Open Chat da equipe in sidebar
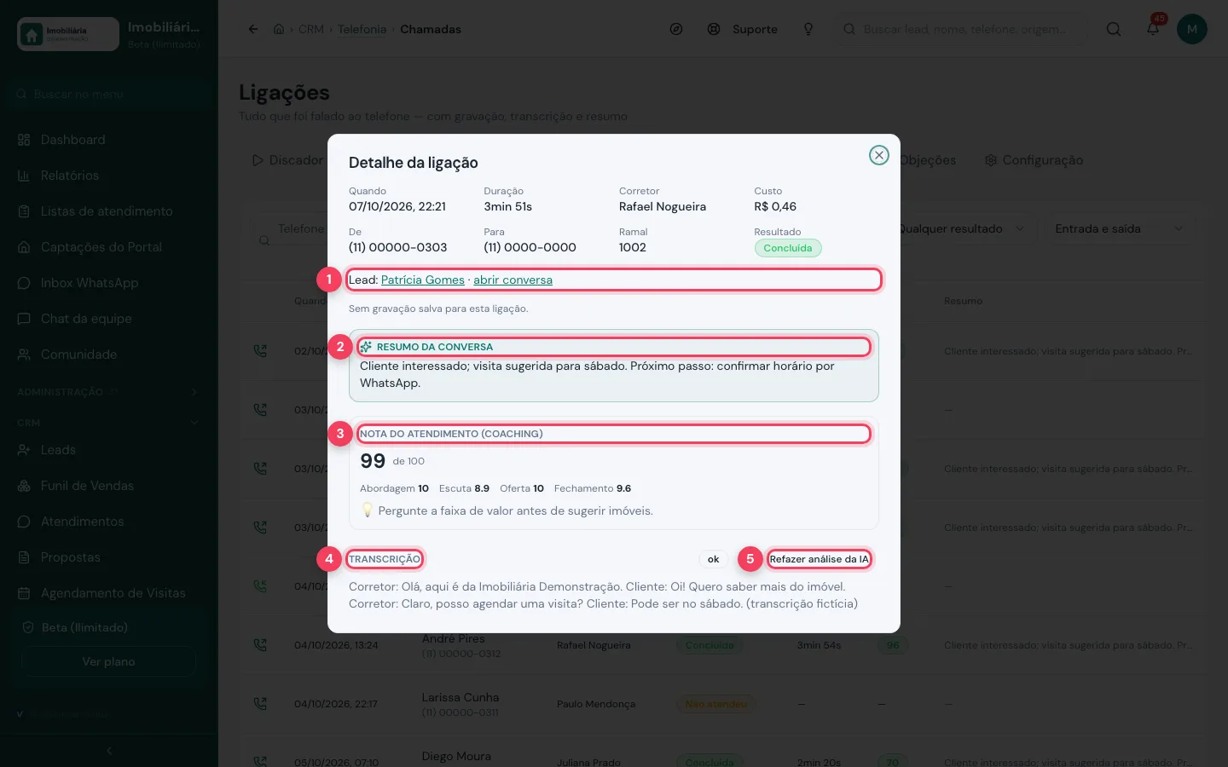The width and height of the screenshot is (1228, 767). click(x=109, y=319)
